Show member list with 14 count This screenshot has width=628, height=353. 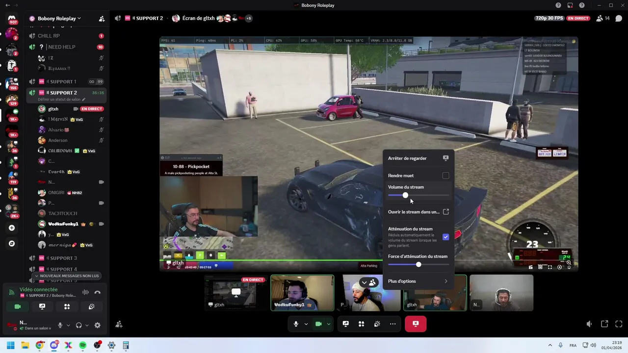point(603,18)
